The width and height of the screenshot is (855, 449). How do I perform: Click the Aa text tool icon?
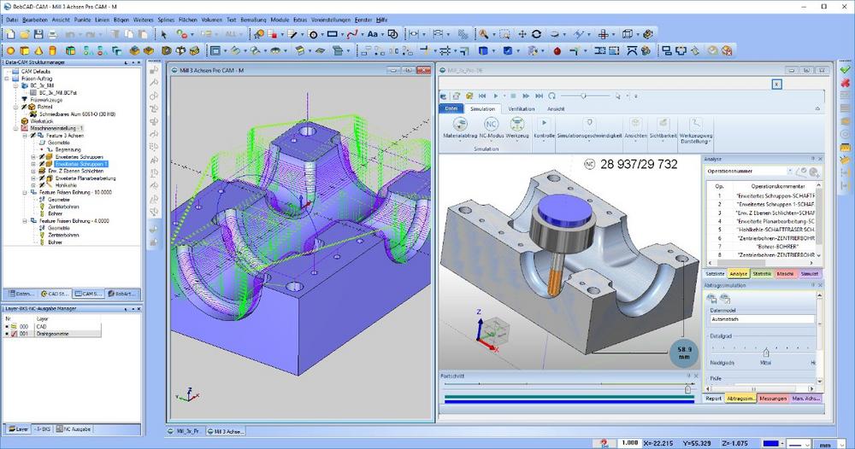373,34
